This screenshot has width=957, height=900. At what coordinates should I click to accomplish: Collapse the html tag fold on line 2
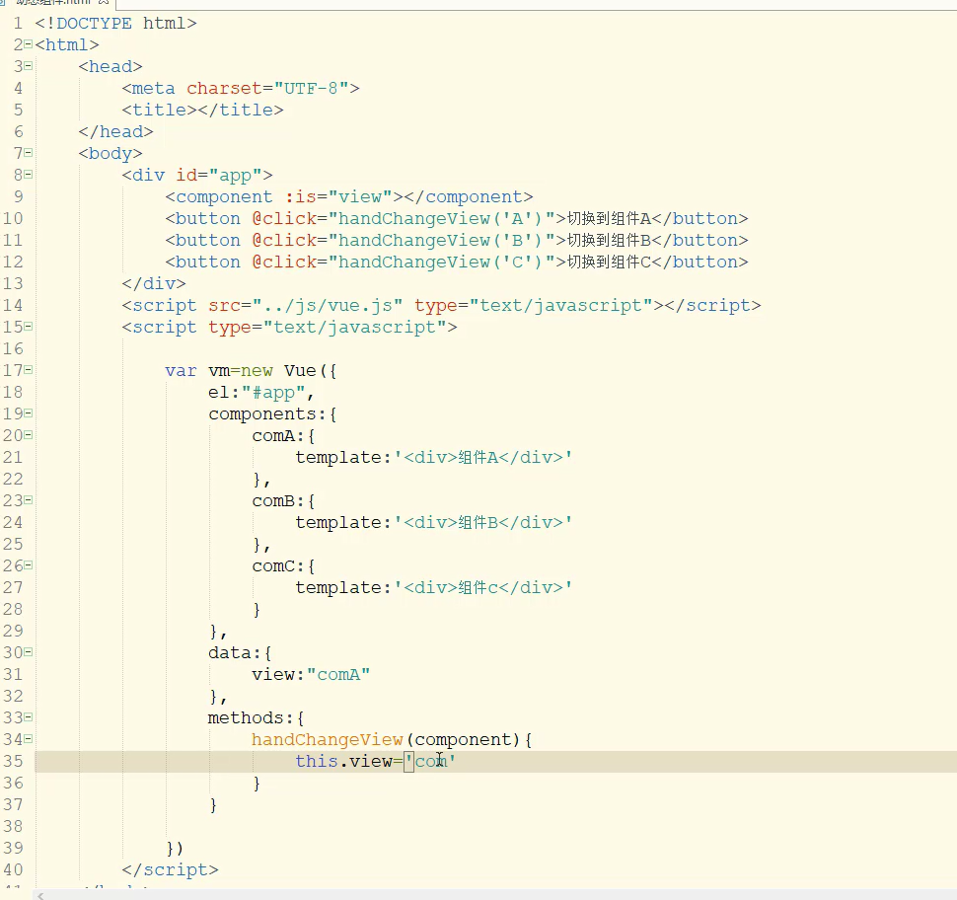28,44
